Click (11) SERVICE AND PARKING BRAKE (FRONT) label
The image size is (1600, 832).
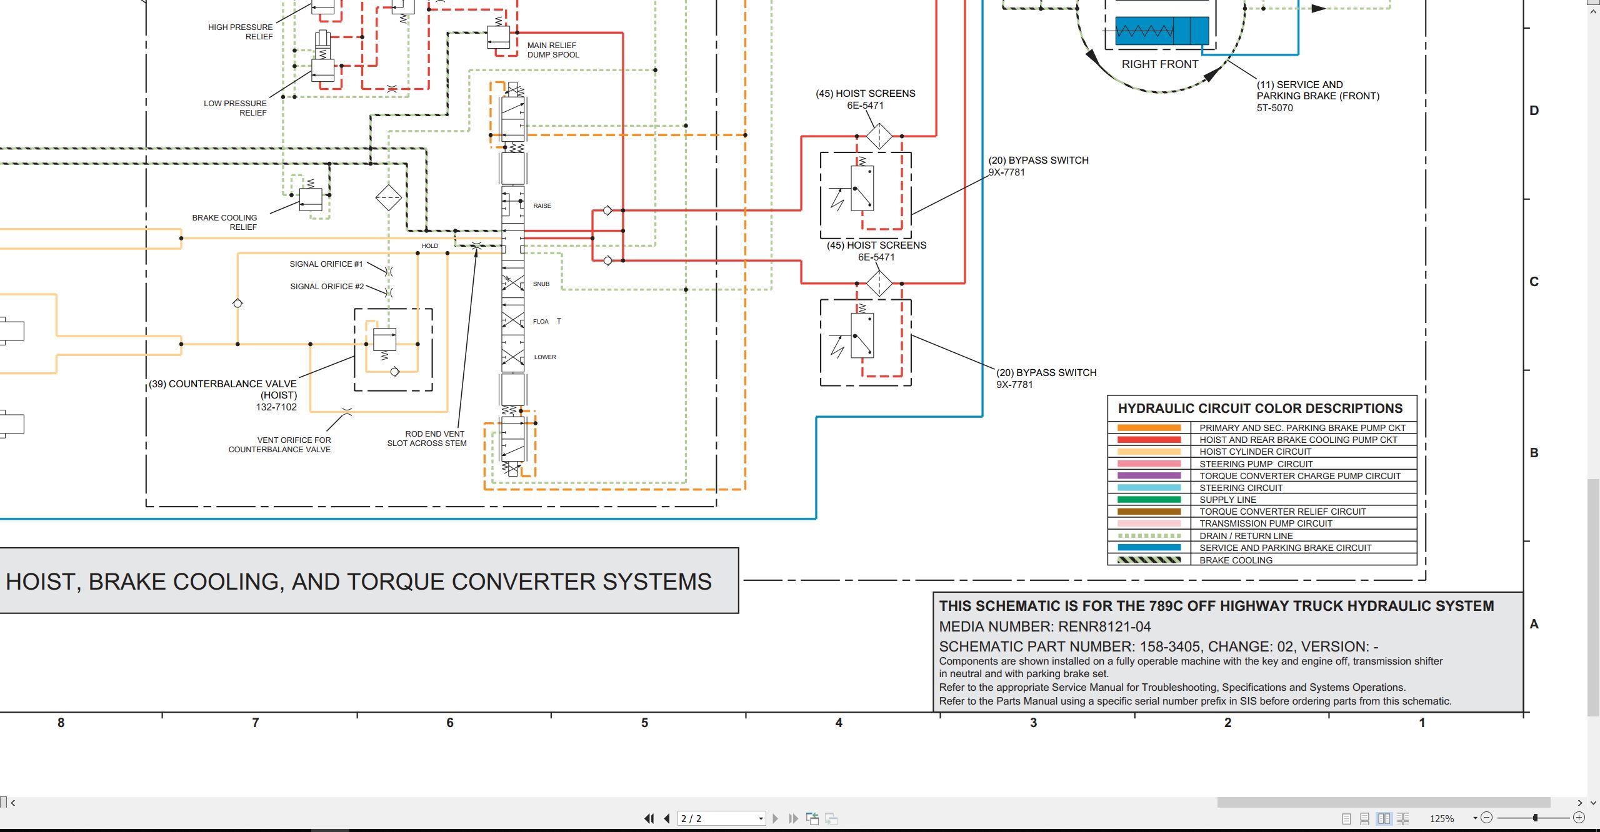pyautogui.click(x=1317, y=96)
